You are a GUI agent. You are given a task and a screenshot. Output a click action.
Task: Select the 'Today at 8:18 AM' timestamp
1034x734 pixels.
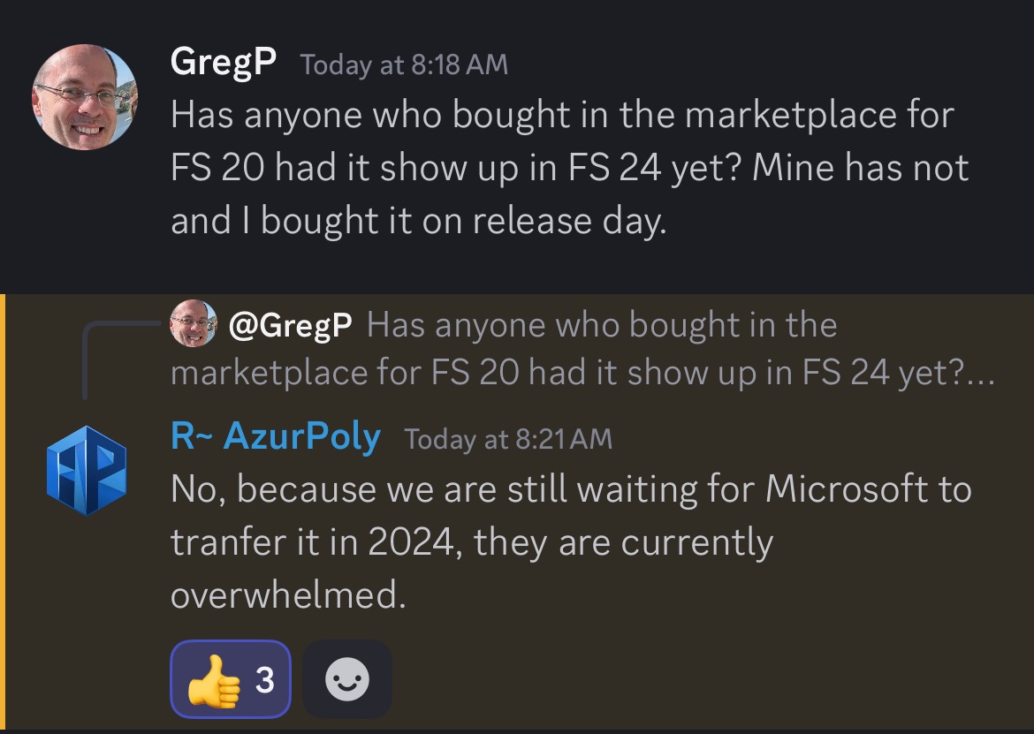[404, 64]
